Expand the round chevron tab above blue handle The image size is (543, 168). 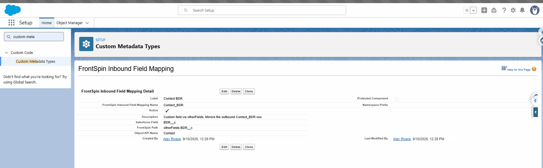(535, 100)
